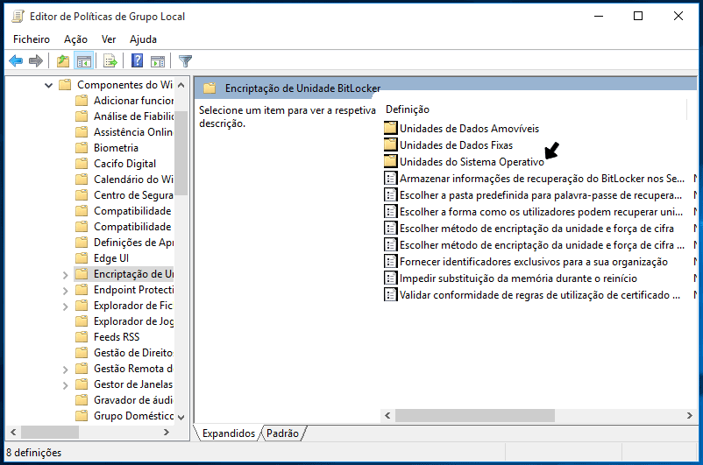Select Fornecer identificadores exclusivos policy
The image size is (703, 465).
click(534, 262)
